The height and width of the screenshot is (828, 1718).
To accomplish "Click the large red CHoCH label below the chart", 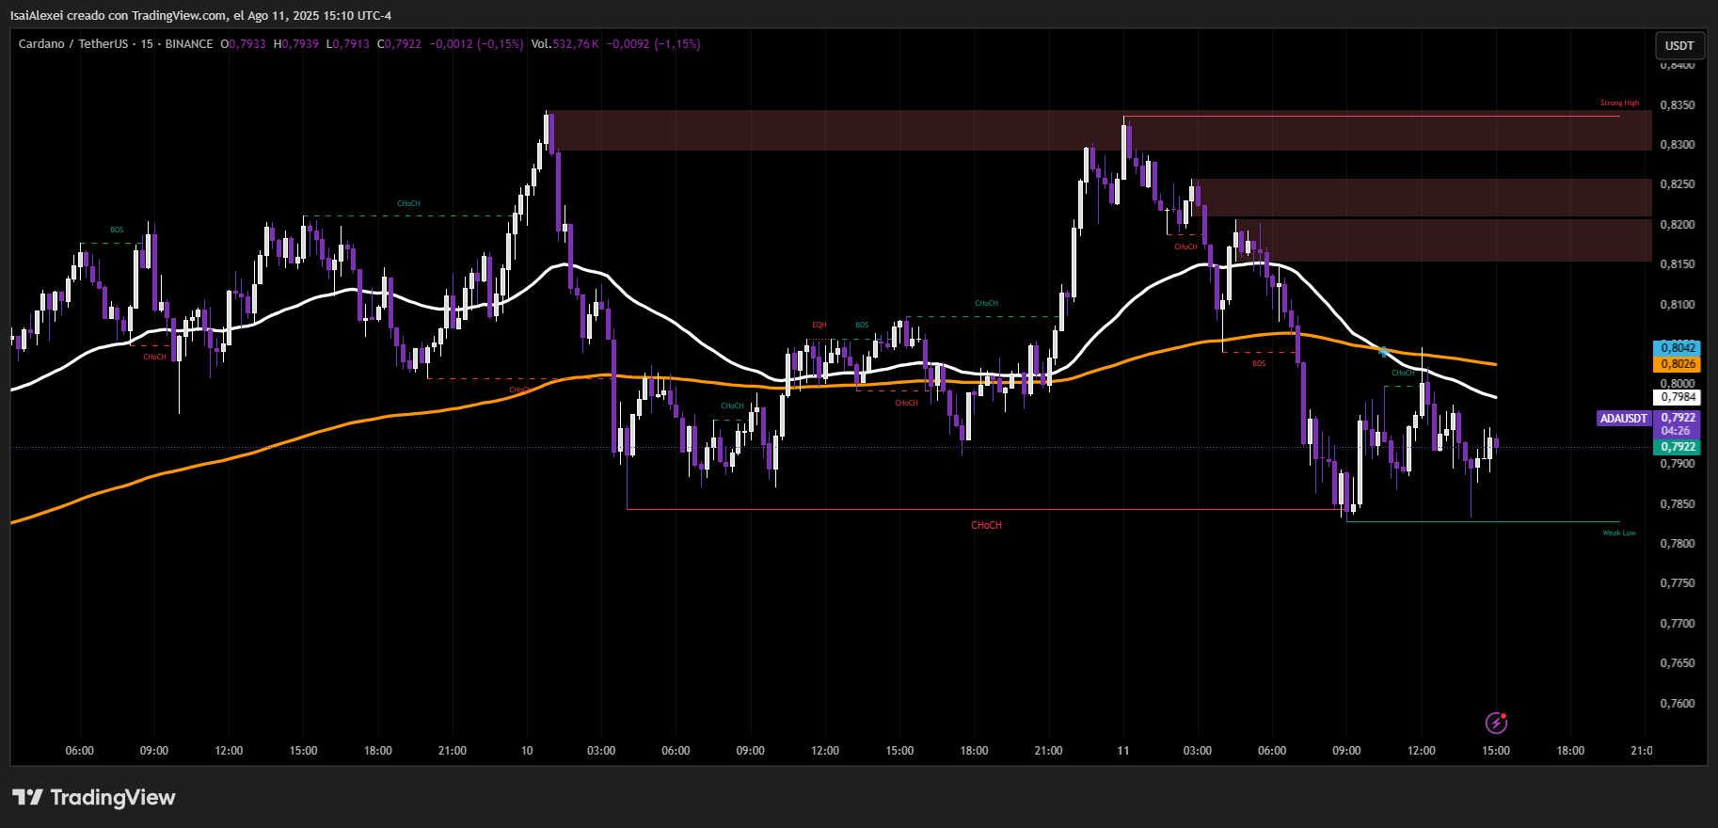I will [x=986, y=525].
